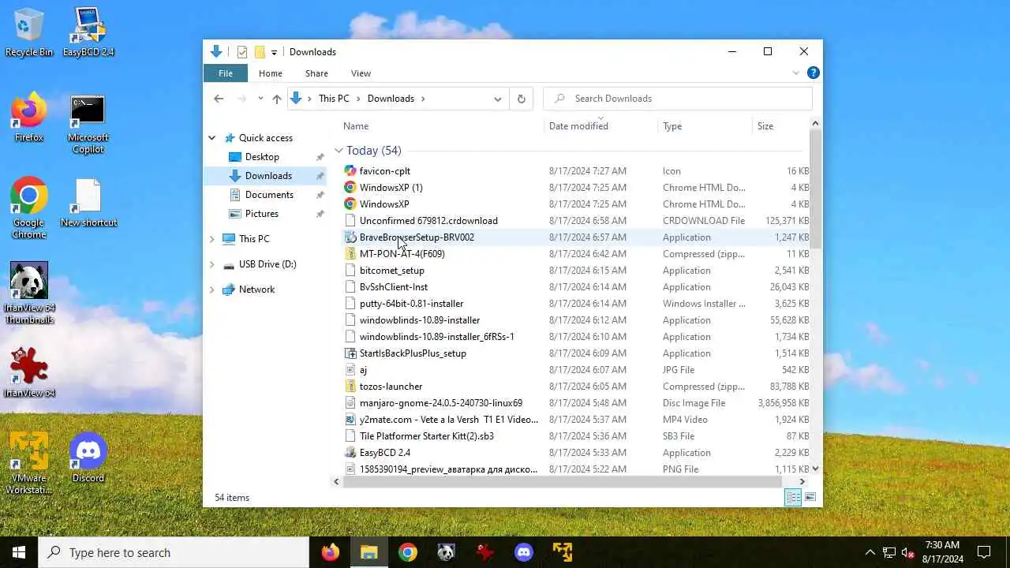Open the Home ribbon tab
The height and width of the screenshot is (568, 1010).
coord(270,73)
